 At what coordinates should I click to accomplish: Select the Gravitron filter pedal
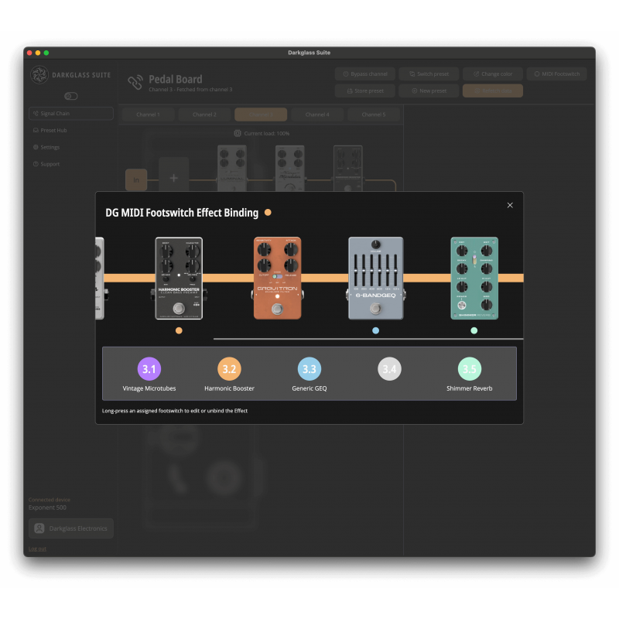[x=277, y=279]
